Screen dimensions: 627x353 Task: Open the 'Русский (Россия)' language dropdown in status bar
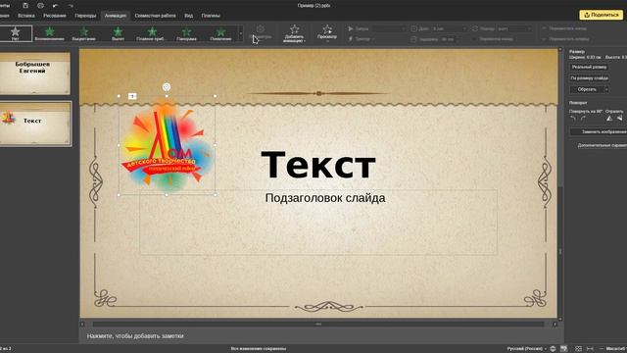pyautogui.click(x=526, y=349)
